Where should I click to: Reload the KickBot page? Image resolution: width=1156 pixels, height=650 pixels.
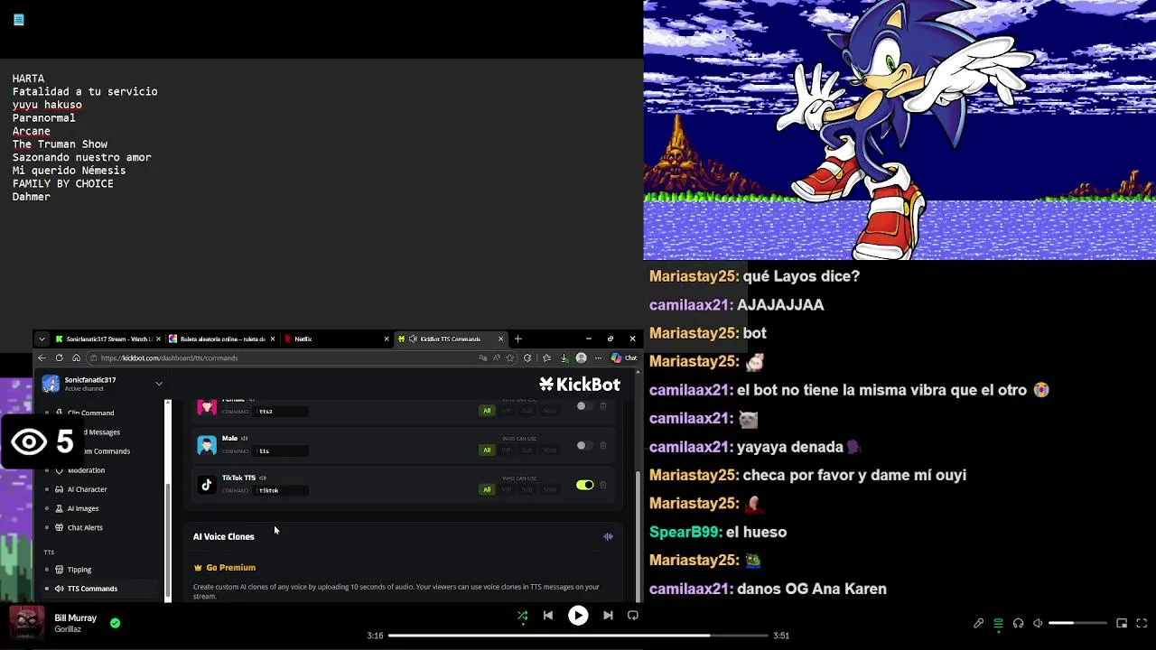[60, 358]
